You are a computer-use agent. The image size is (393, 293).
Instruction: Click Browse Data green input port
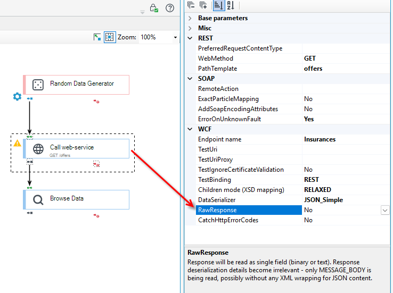pos(30,188)
